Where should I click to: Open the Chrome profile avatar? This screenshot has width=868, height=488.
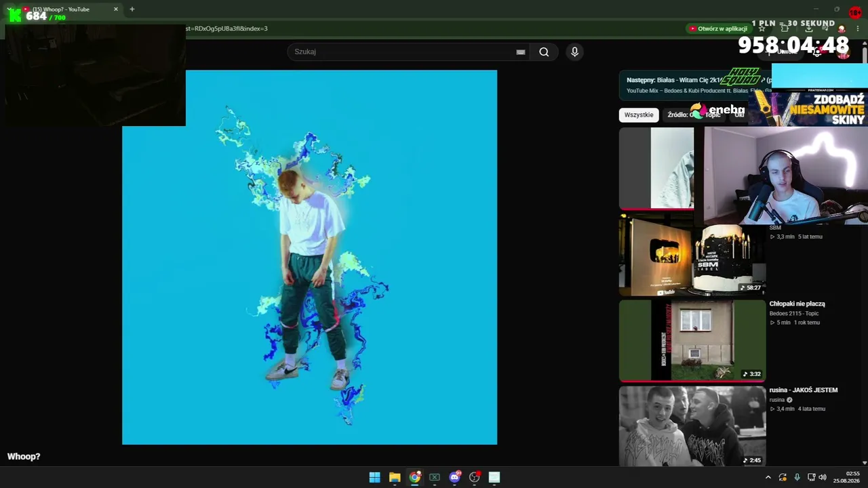[842, 28]
